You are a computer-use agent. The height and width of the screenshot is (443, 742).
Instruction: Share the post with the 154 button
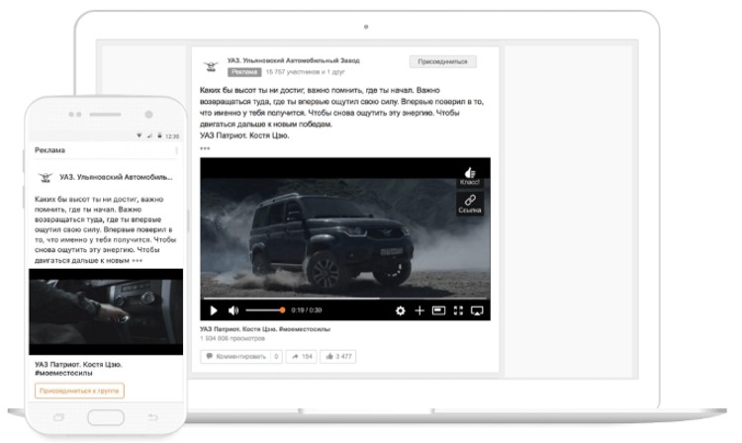302,357
